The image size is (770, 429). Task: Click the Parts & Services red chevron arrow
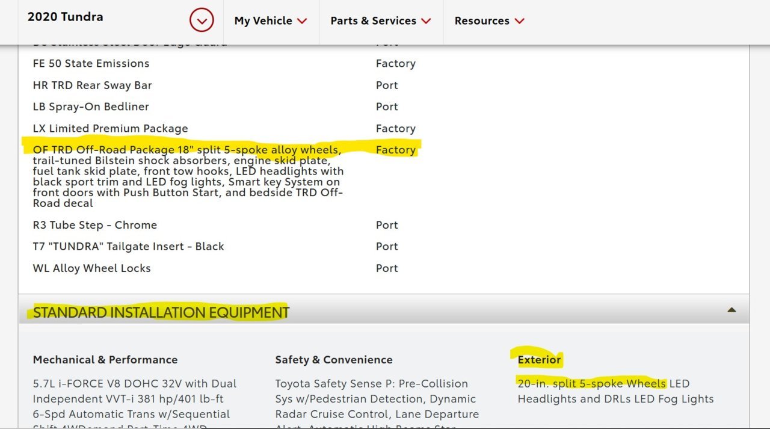click(x=426, y=21)
